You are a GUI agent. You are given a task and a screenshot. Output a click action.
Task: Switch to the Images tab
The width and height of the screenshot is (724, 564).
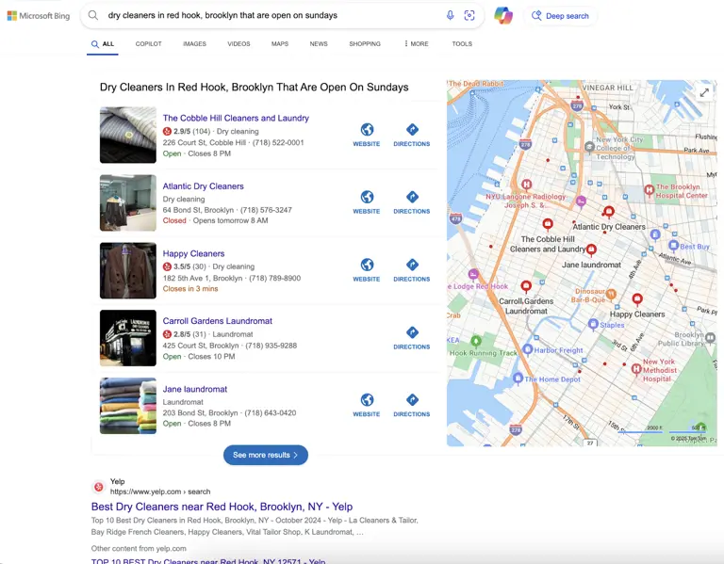pos(194,44)
